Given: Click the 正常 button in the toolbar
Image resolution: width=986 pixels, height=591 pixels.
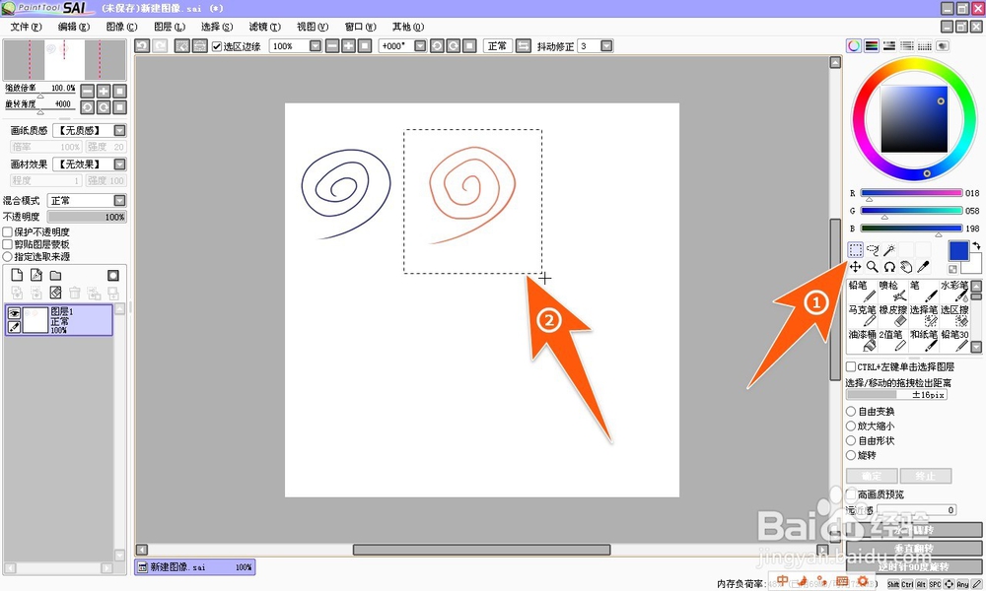Looking at the screenshot, I should pos(497,46).
